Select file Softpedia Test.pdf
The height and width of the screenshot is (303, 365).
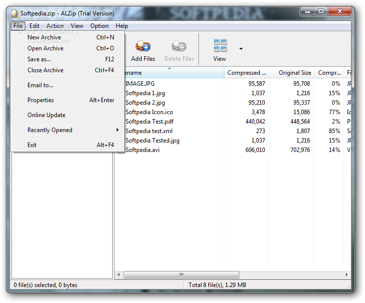tap(150, 122)
